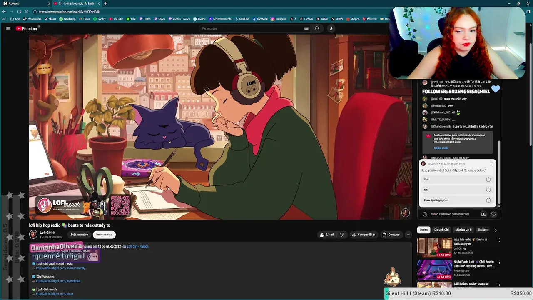The width and height of the screenshot is (533, 300).
Task: Open the Gmail bookmark
Action: coord(85,19)
